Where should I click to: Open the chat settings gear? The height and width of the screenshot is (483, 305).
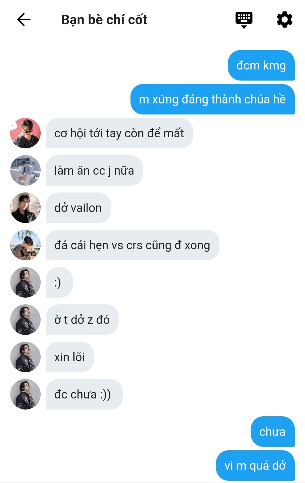pos(284,20)
